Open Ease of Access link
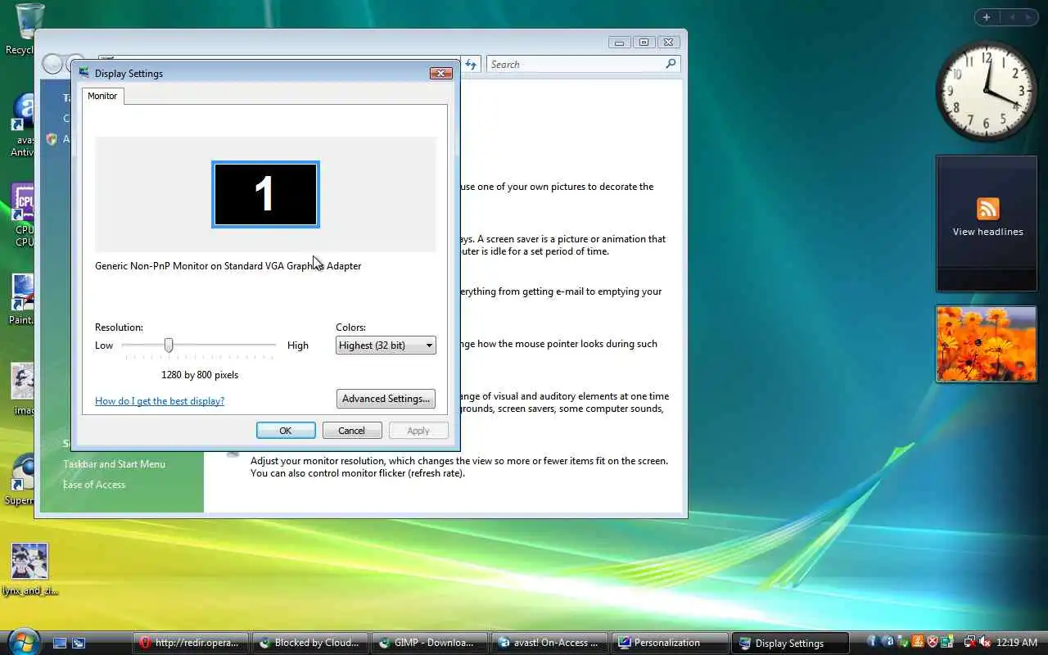This screenshot has width=1048, height=655. (94, 485)
